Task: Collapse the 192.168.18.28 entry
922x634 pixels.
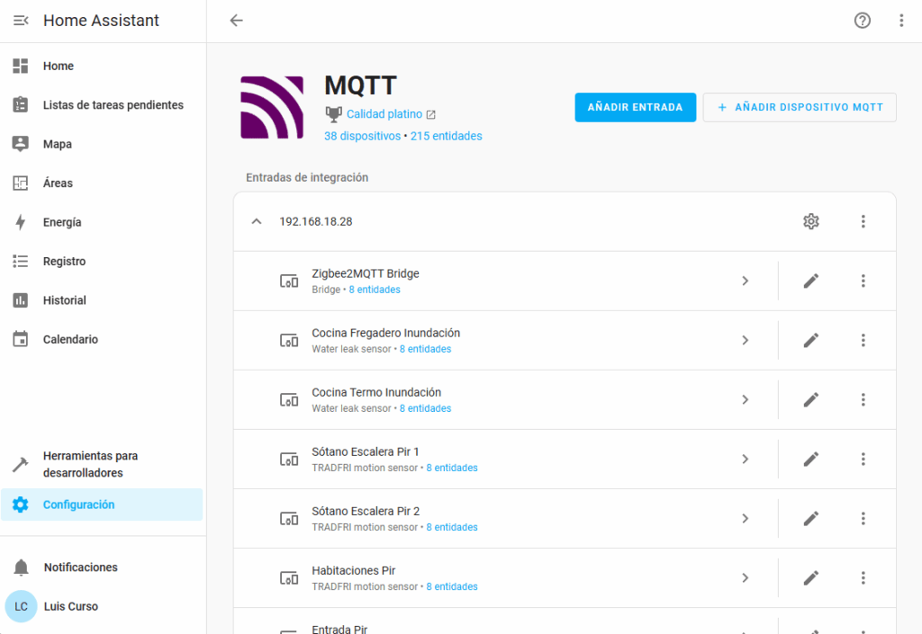Action: tap(257, 221)
